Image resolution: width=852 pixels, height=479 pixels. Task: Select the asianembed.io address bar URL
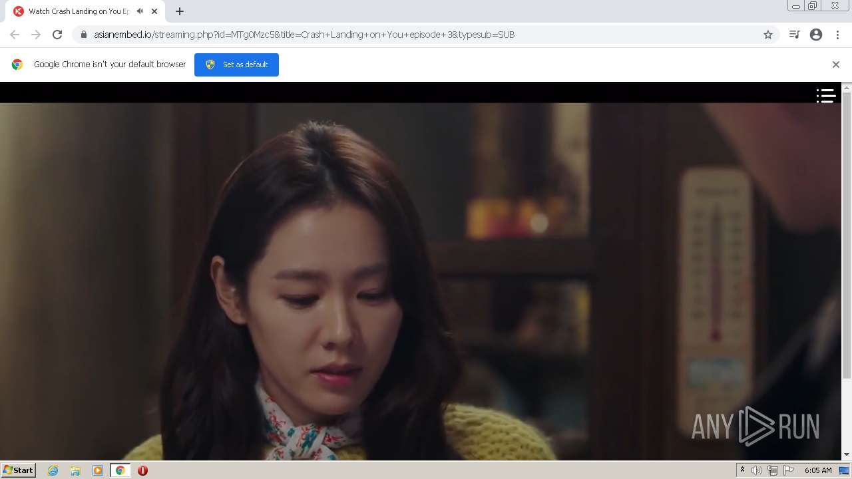pyautogui.click(x=304, y=35)
